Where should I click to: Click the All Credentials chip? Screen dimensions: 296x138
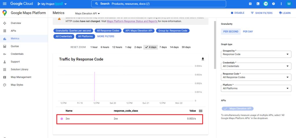click(64, 36)
